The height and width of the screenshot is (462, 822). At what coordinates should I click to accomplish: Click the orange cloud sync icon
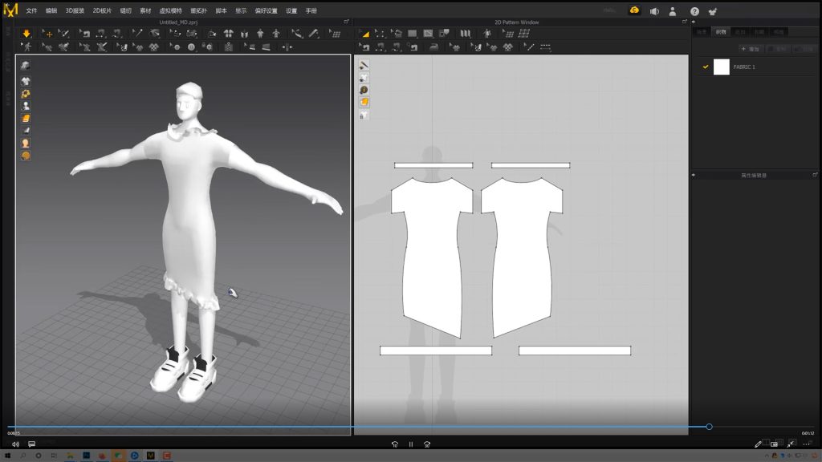click(x=635, y=10)
